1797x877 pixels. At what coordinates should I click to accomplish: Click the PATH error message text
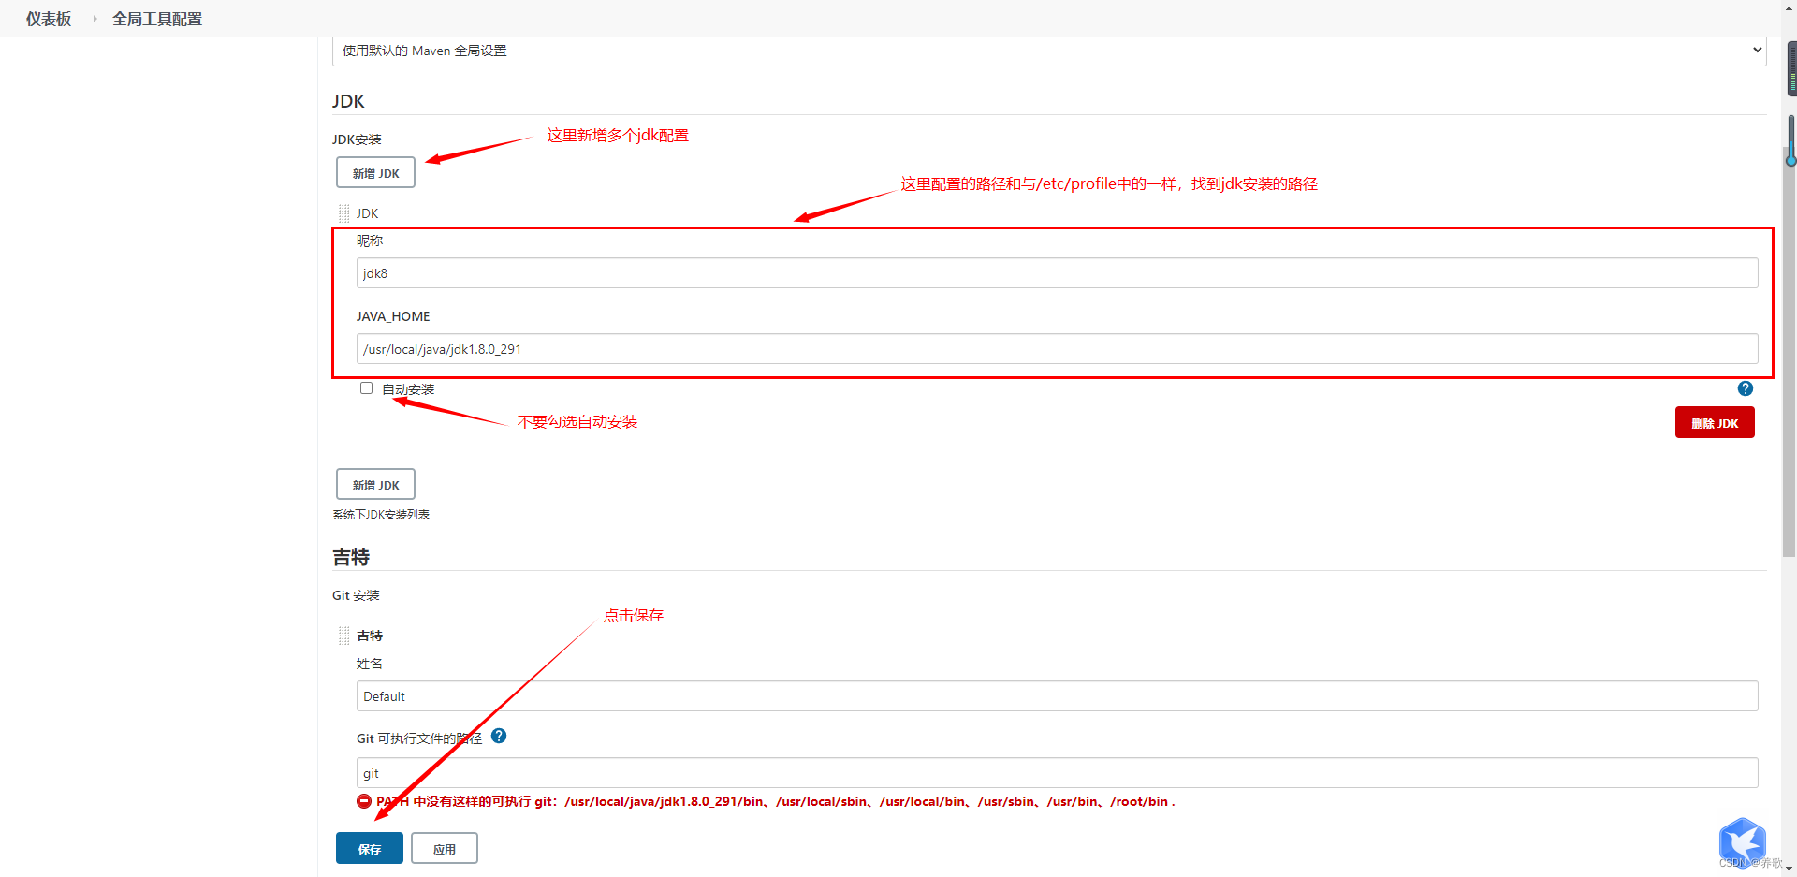pos(776,801)
